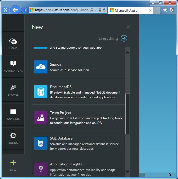Image resolution: width=178 pixels, height=179 pixels.
Task: Open the Browse hub
Action: pyautogui.click(x=13, y=90)
